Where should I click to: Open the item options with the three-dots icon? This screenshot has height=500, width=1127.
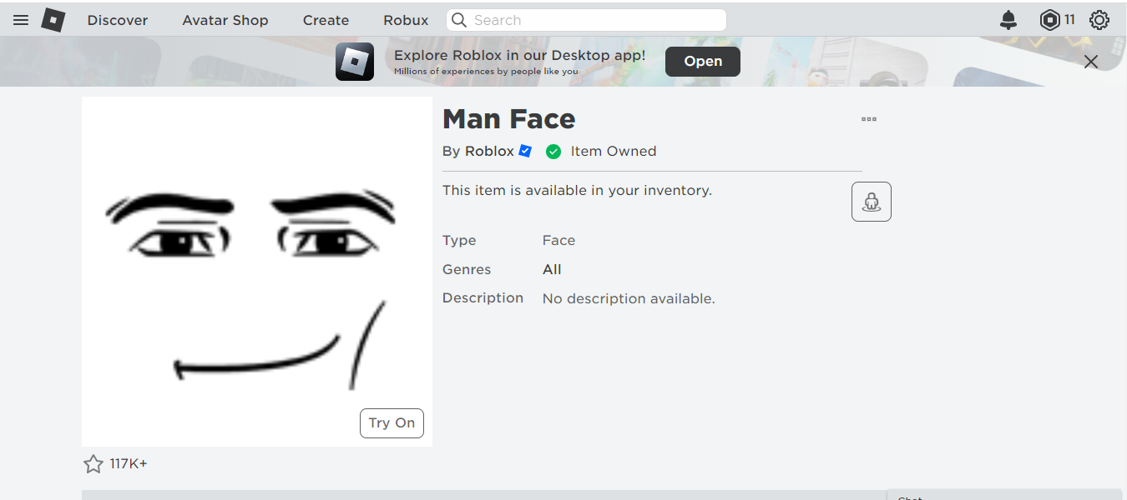coord(868,119)
